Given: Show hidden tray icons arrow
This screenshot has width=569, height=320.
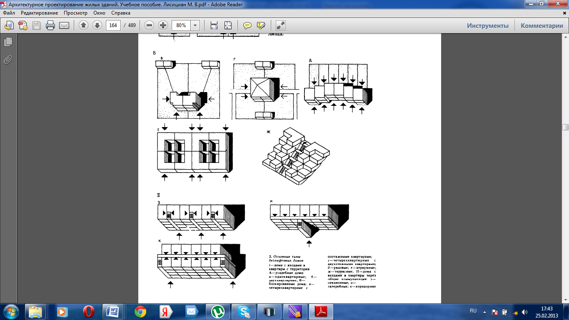Looking at the screenshot, I should [484, 311].
